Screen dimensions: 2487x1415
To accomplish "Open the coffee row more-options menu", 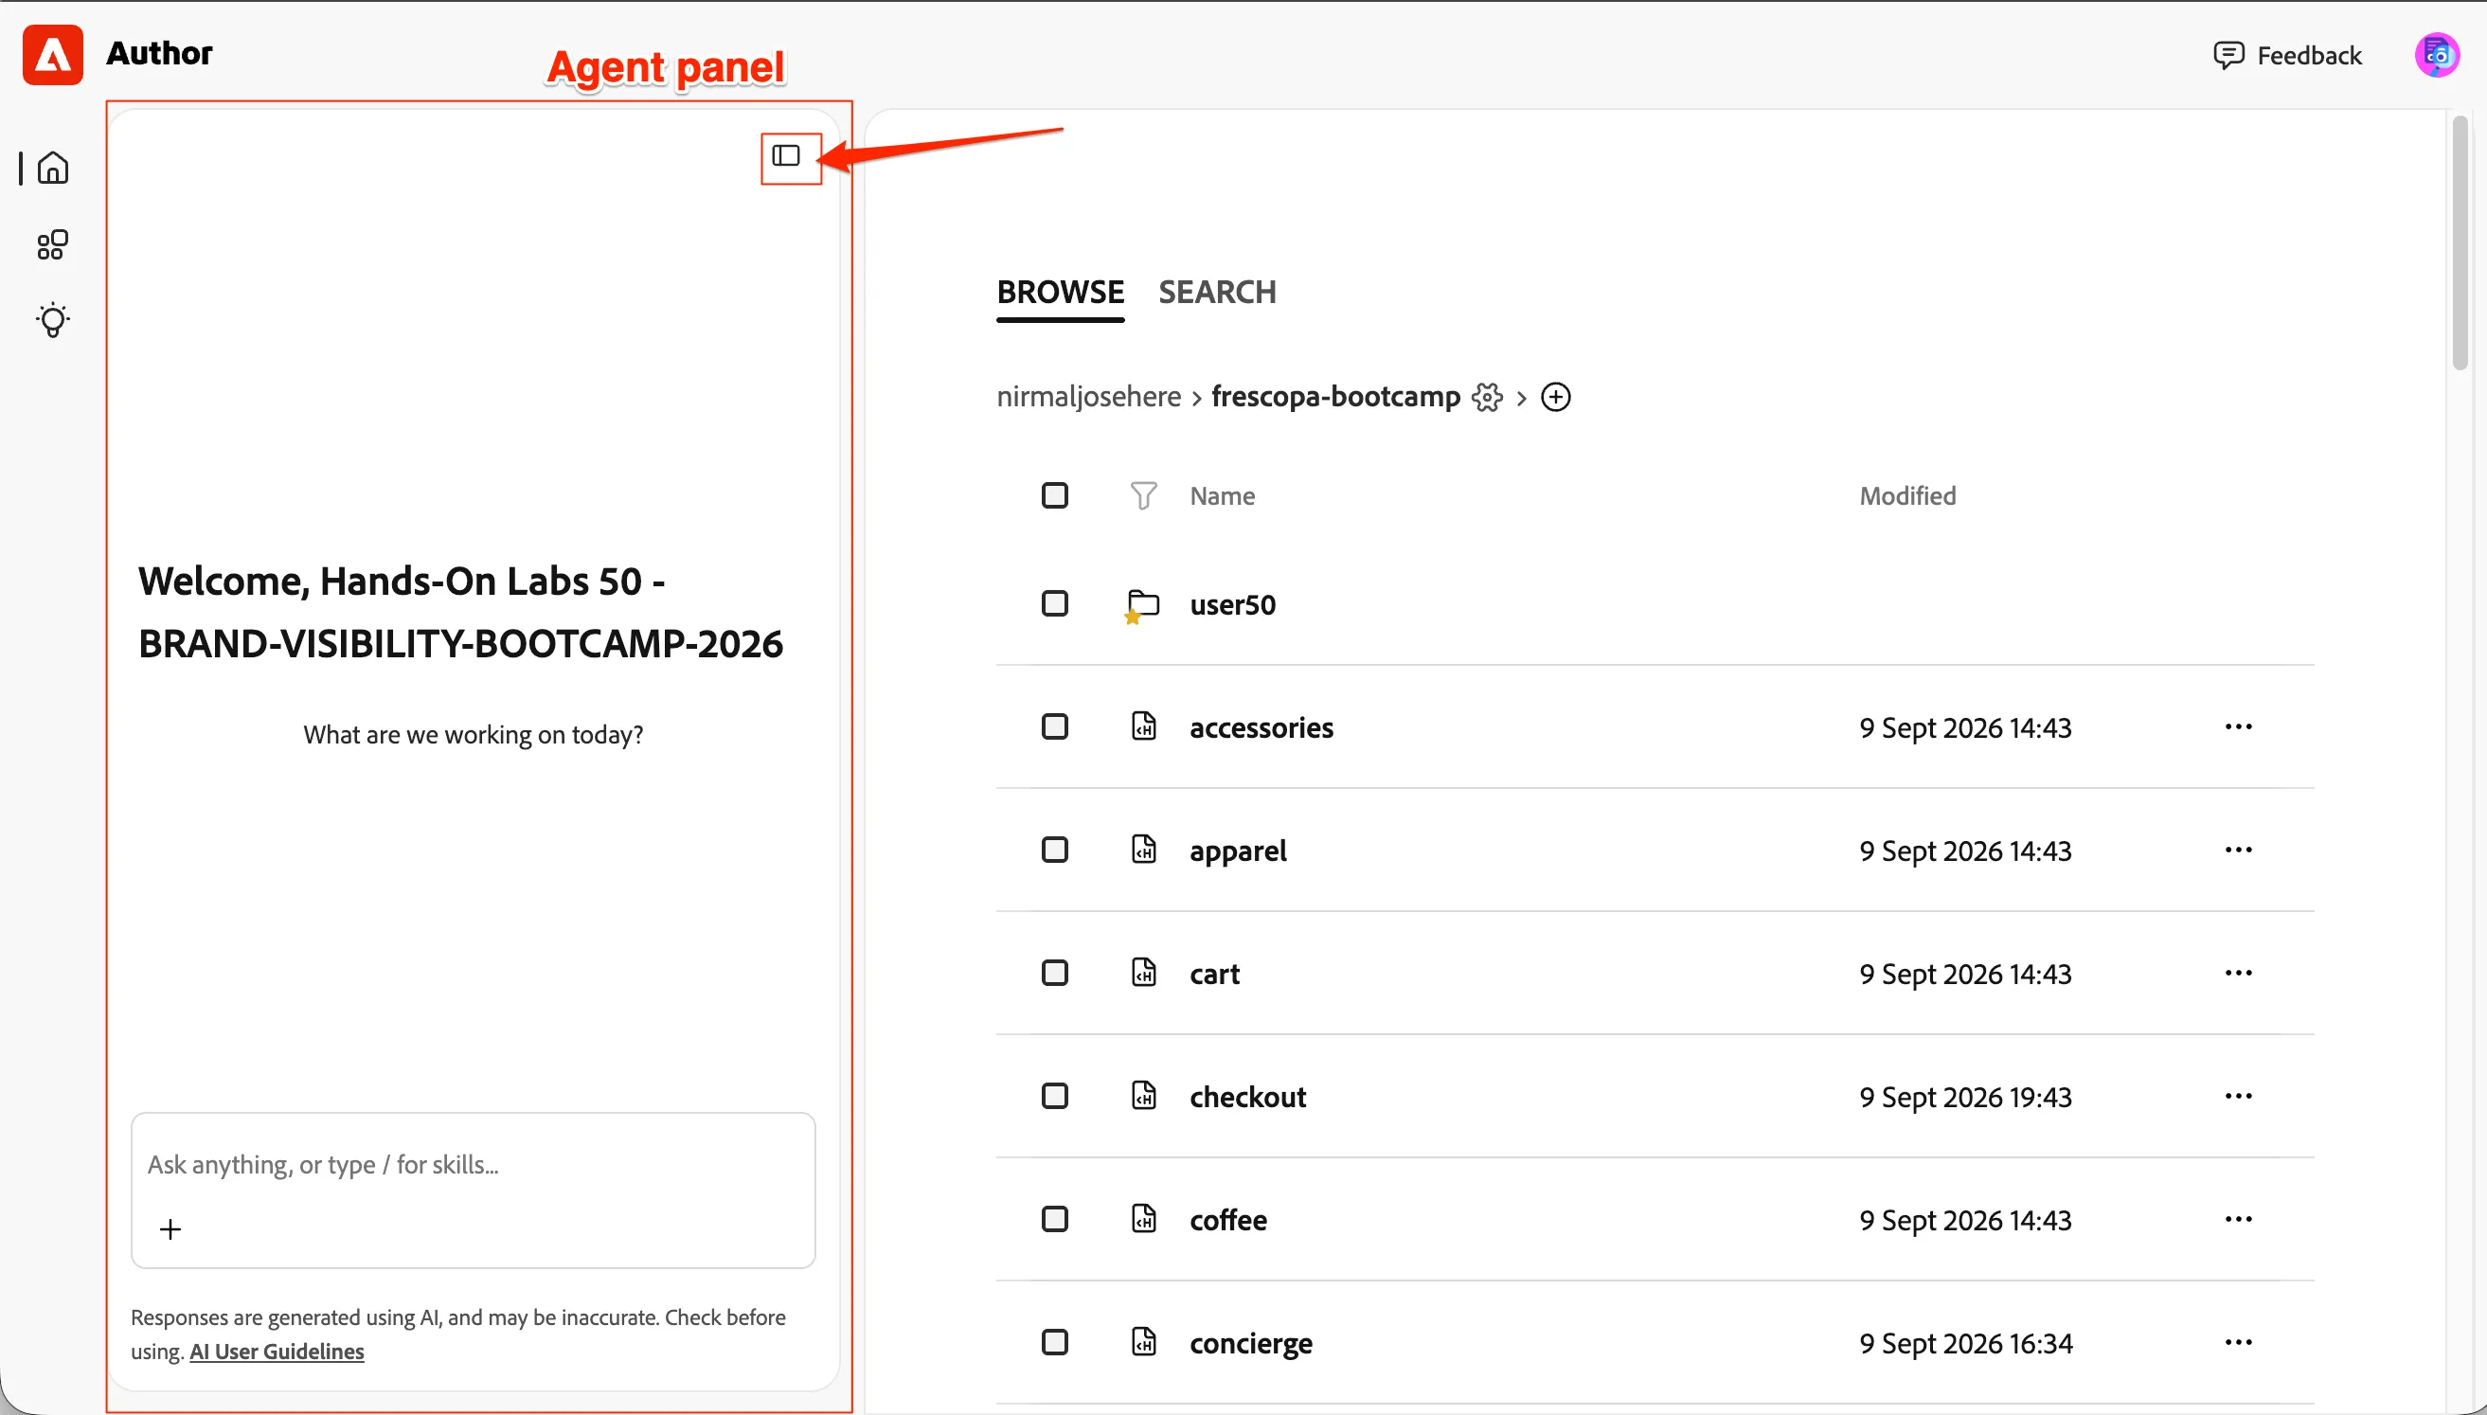I will coord(2238,1219).
